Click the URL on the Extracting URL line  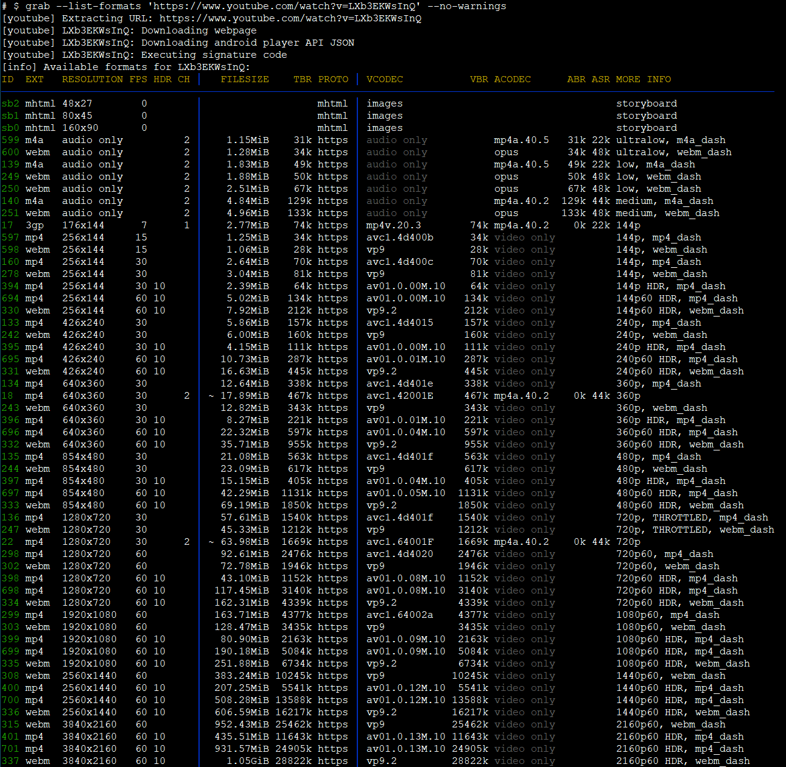click(x=290, y=18)
